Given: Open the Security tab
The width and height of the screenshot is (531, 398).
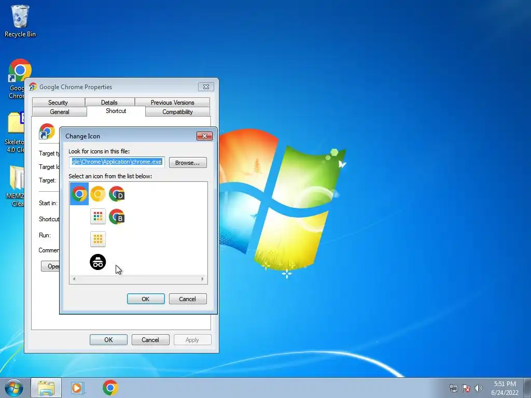Looking at the screenshot, I should pos(58,102).
